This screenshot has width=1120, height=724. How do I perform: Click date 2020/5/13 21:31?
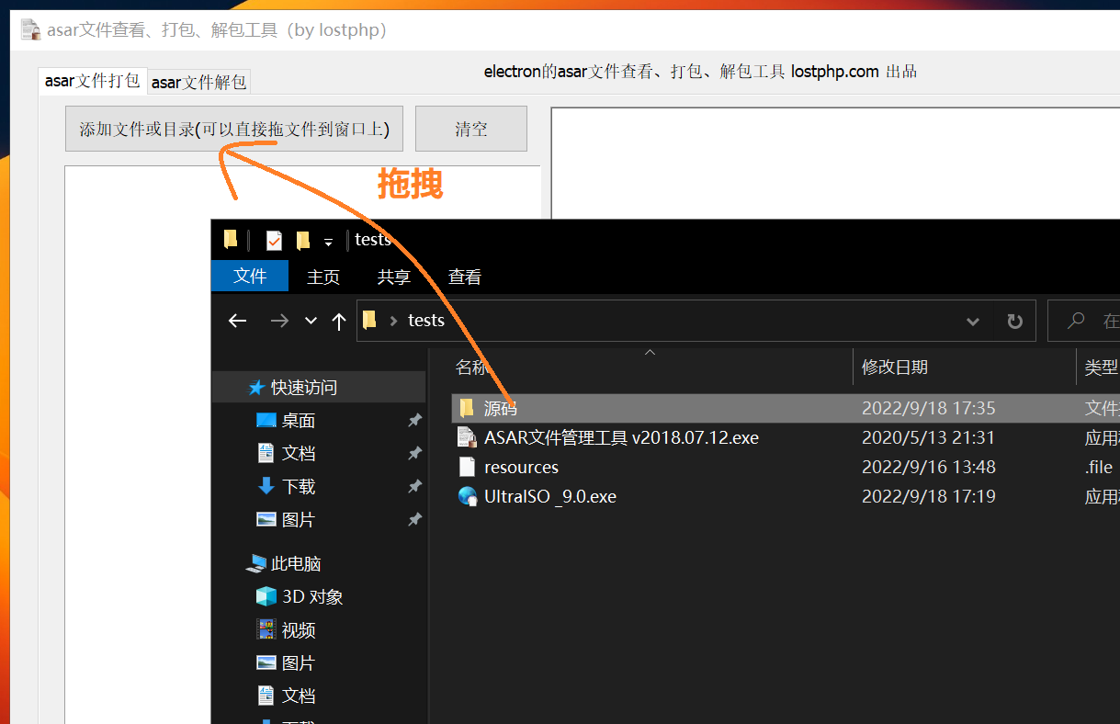[x=928, y=437]
